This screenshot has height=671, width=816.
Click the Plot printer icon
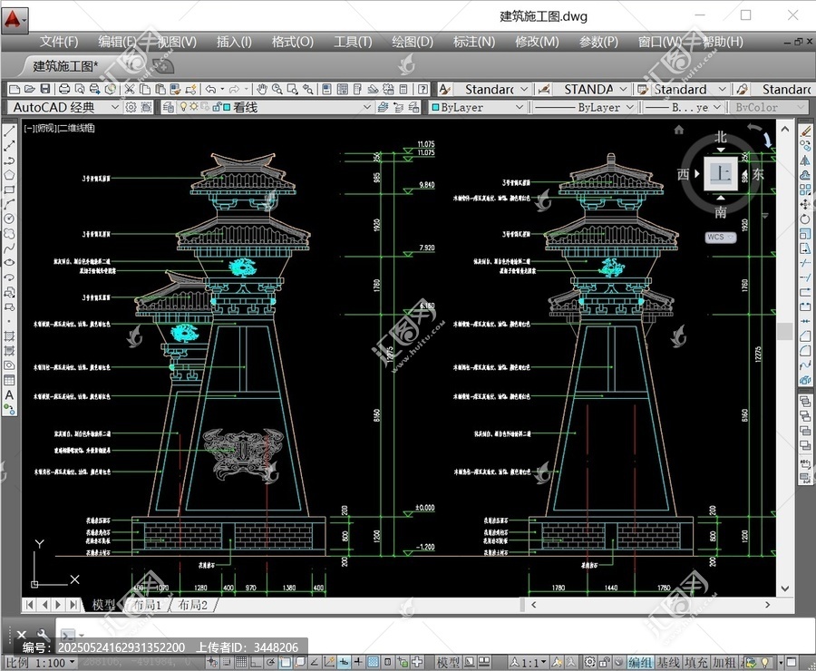[64, 89]
